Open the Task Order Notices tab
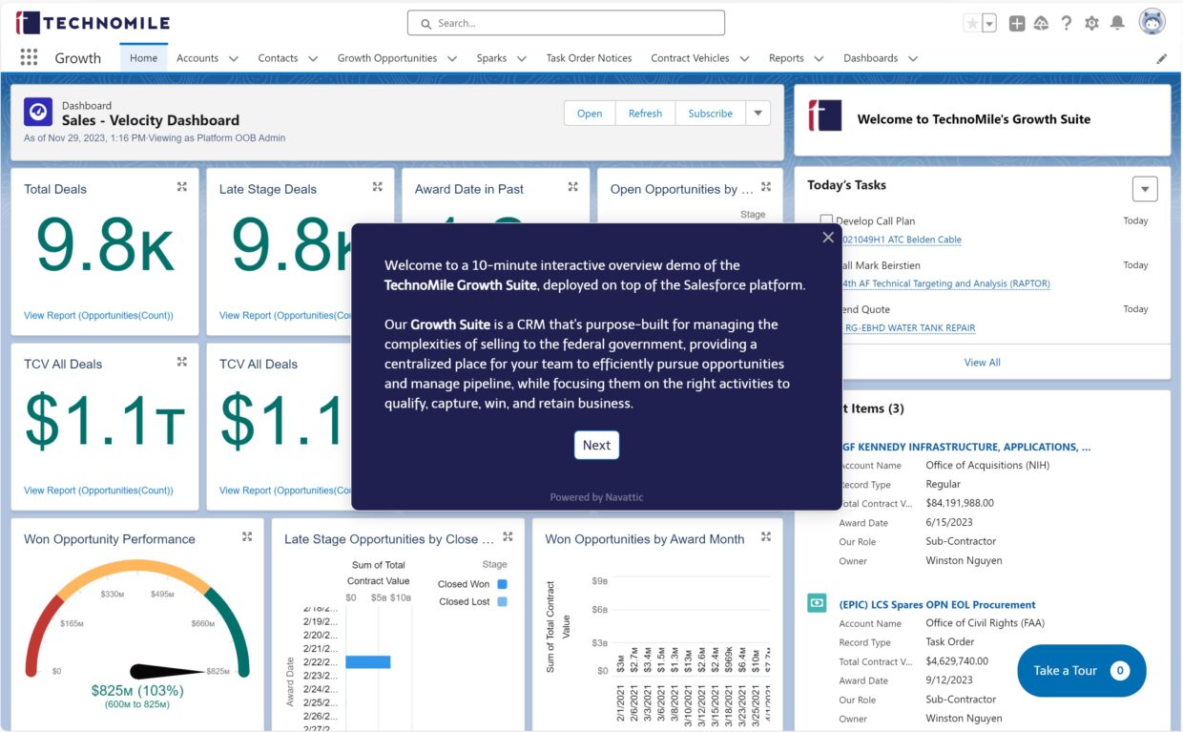 point(589,58)
